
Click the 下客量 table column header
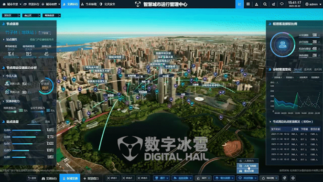click(x=304, y=129)
